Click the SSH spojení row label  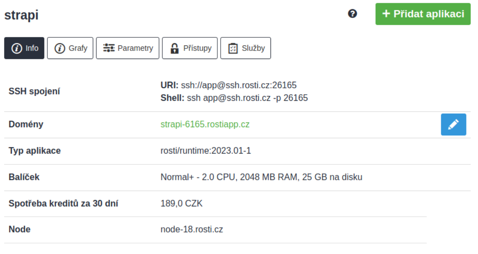tap(34, 92)
